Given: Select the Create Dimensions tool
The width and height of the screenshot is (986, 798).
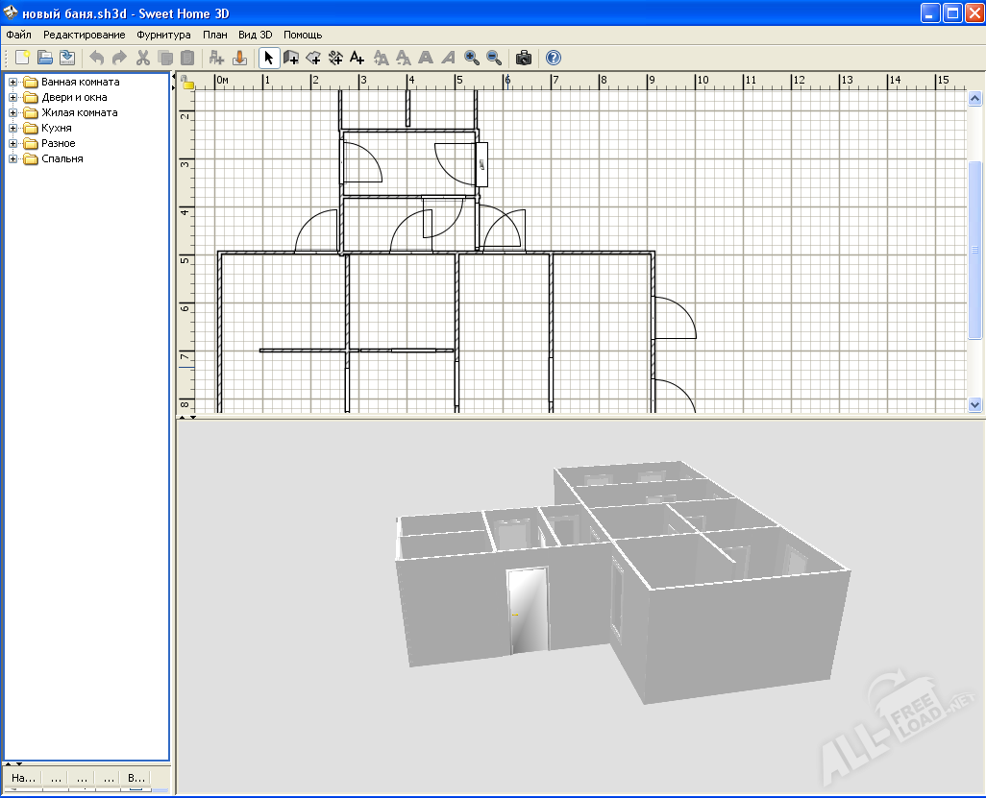Looking at the screenshot, I should click(x=335, y=58).
